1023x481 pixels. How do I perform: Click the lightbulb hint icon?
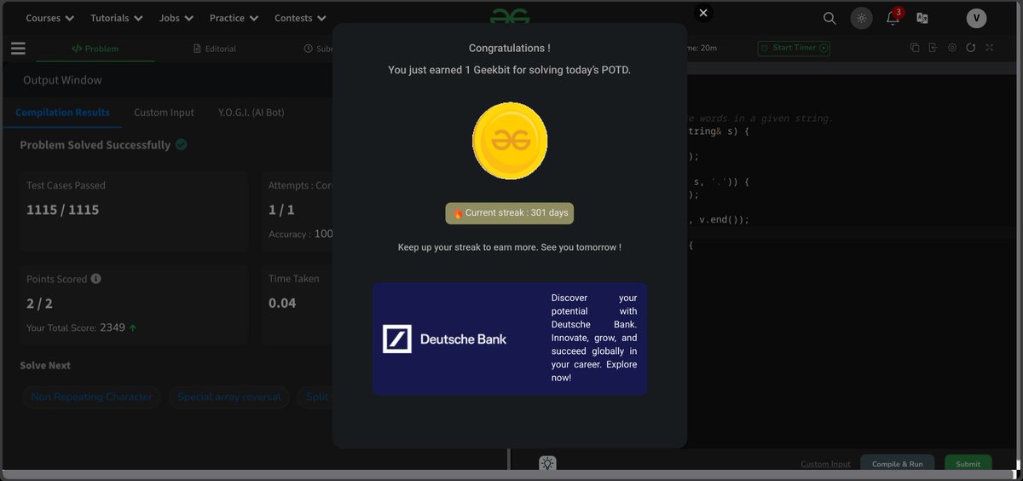pos(547,463)
